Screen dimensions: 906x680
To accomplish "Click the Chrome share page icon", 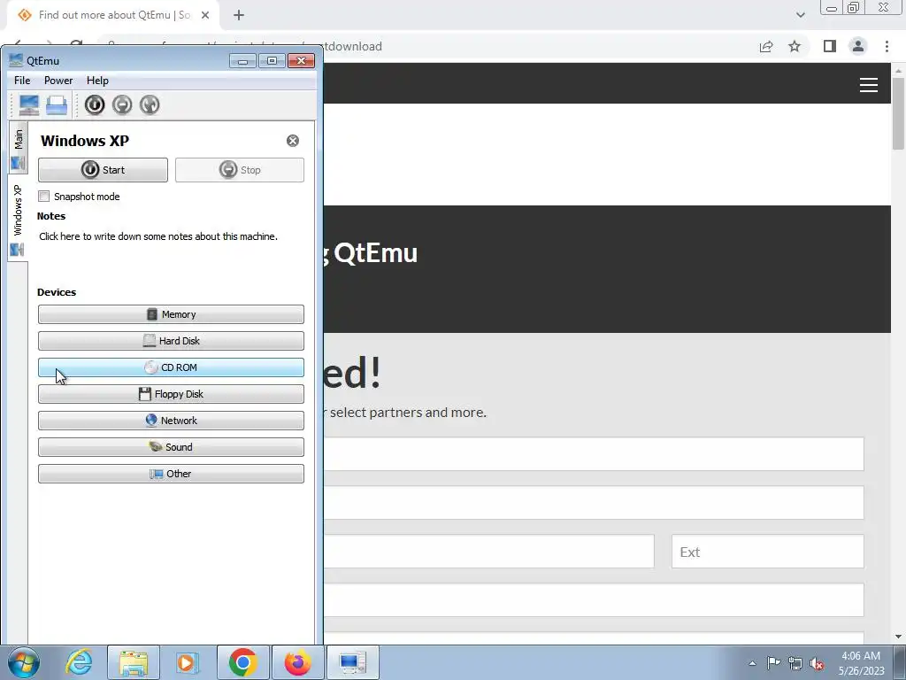I will point(766,46).
